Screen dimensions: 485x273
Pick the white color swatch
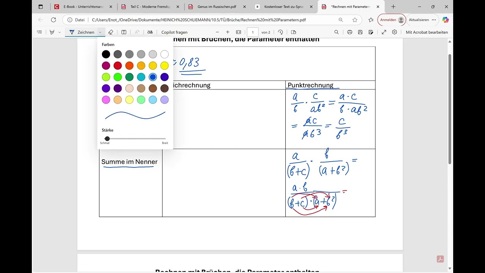pos(164,54)
